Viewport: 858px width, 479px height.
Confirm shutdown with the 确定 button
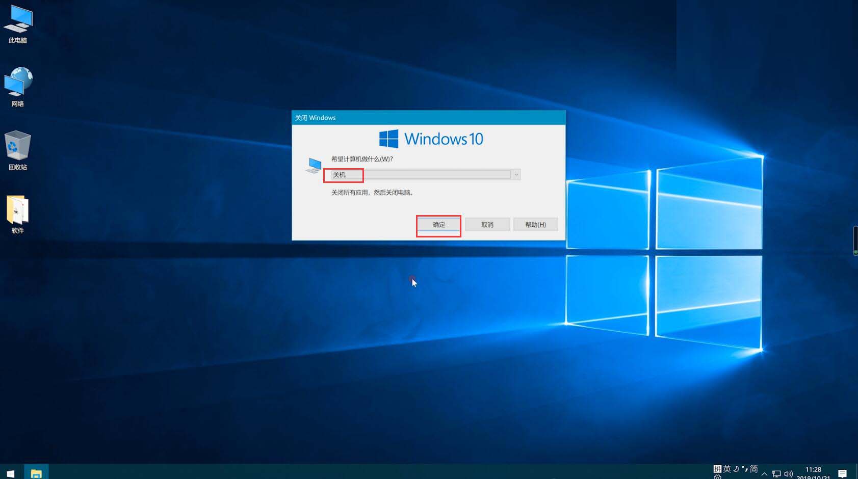tap(439, 225)
